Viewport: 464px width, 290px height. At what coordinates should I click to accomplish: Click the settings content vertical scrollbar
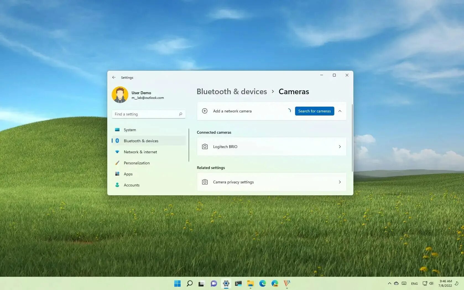352,138
